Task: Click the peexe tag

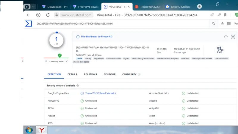Action: click(79, 58)
